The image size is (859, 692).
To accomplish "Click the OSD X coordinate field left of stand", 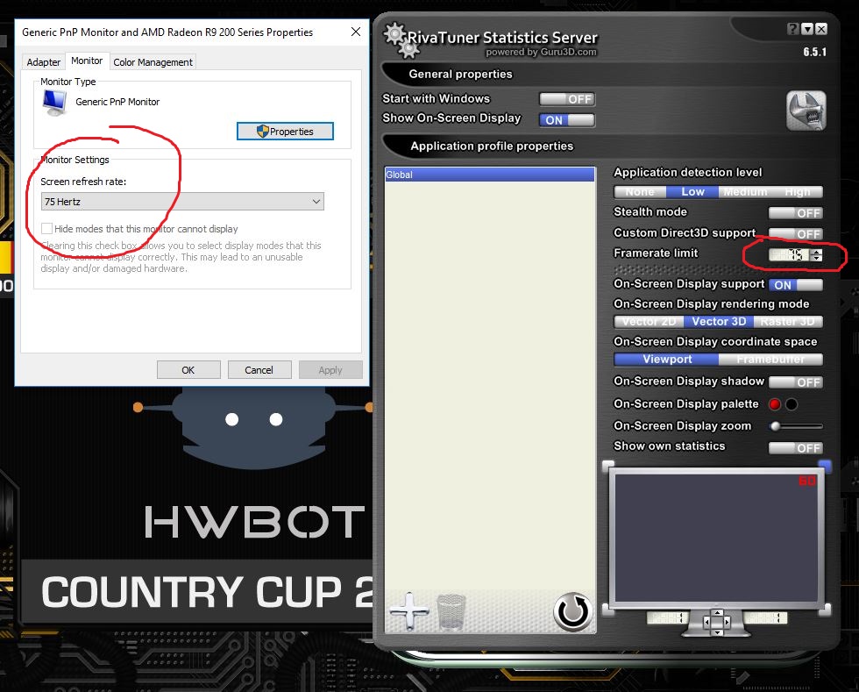I will 667,618.
